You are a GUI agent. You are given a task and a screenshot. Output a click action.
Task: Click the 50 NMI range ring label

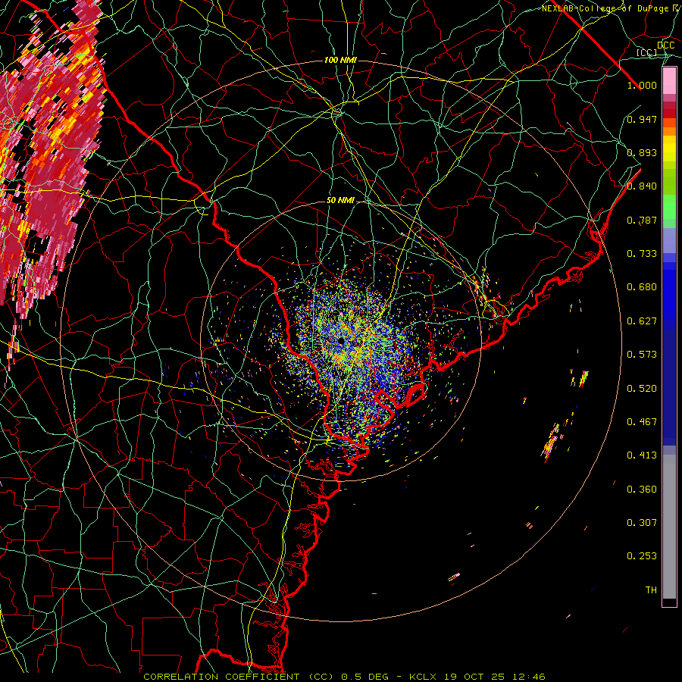click(340, 201)
